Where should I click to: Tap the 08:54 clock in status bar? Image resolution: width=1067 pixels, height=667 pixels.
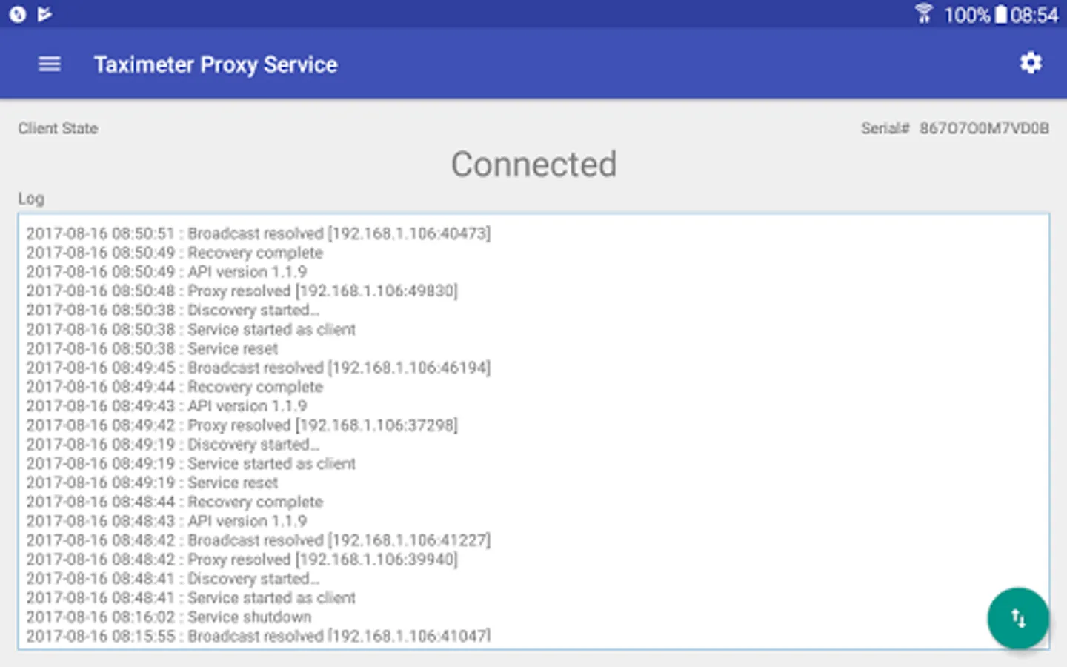pos(1034,15)
